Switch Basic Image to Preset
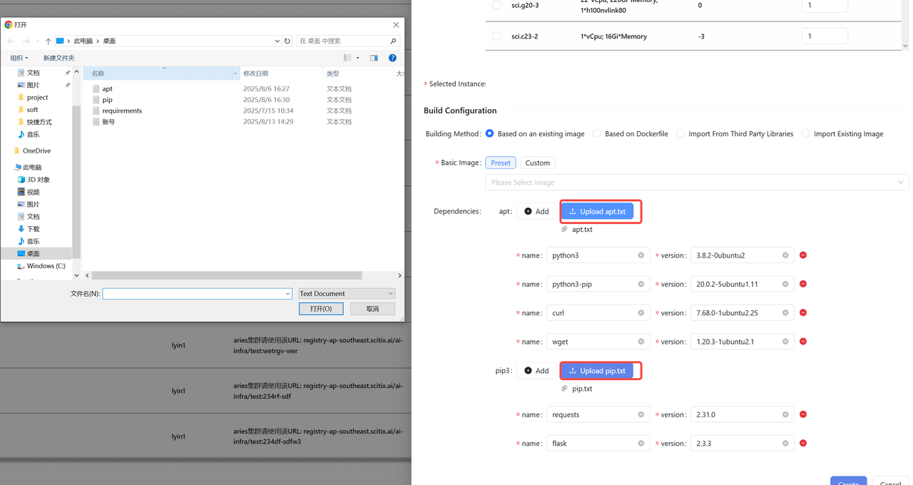913x485 pixels. pos(501,163)
